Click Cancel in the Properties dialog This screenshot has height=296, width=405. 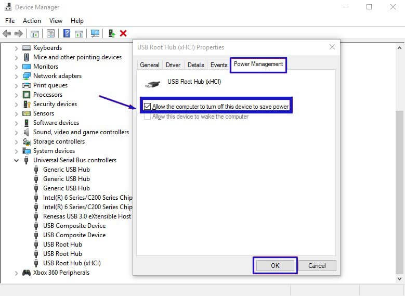pos(317,265)
